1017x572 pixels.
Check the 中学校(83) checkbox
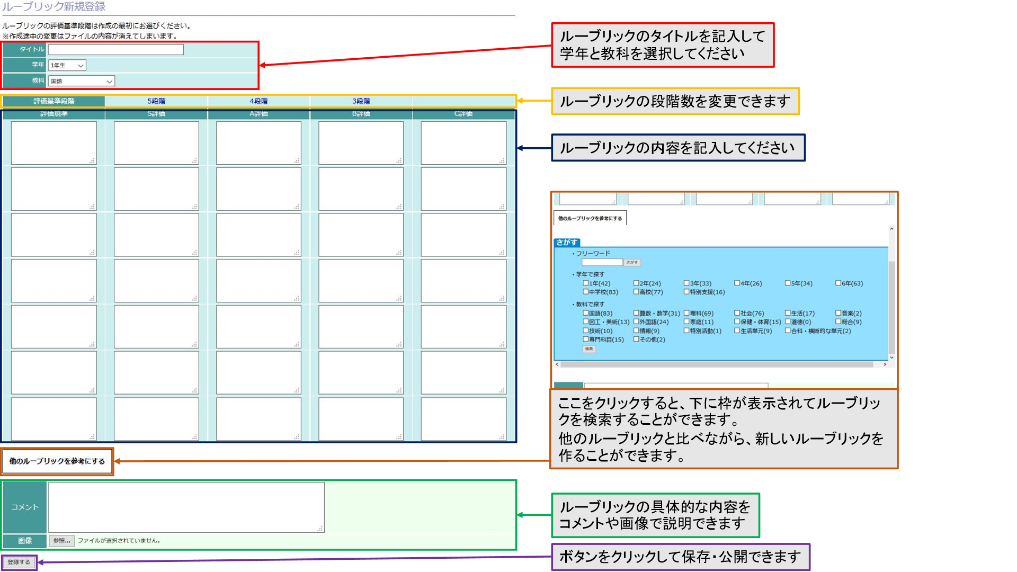click(586, 292)
